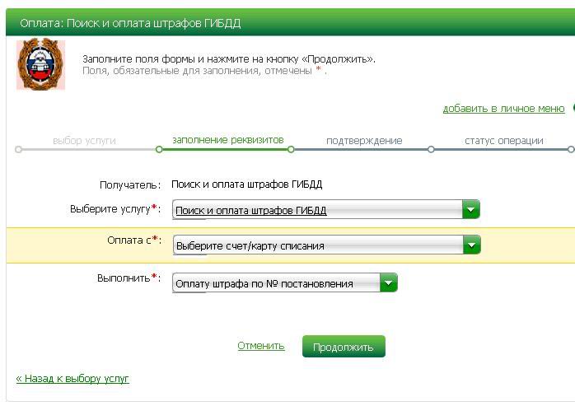Click the GIBDD emblem icon

pyautogui.click(x=35, y=65)
